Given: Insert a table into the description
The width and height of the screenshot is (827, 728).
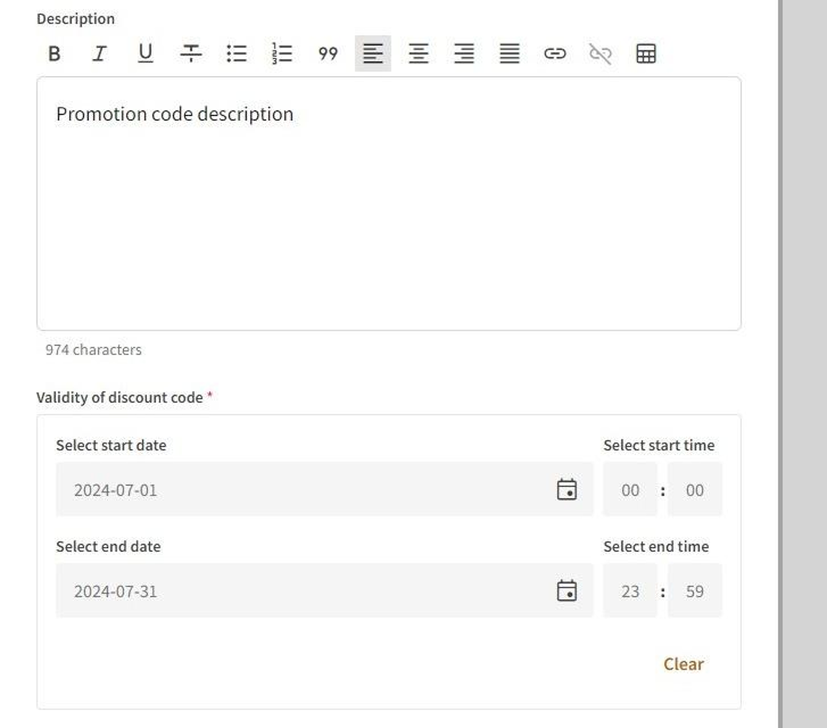Looking at the screenshot, I should (x=646, y=53).
